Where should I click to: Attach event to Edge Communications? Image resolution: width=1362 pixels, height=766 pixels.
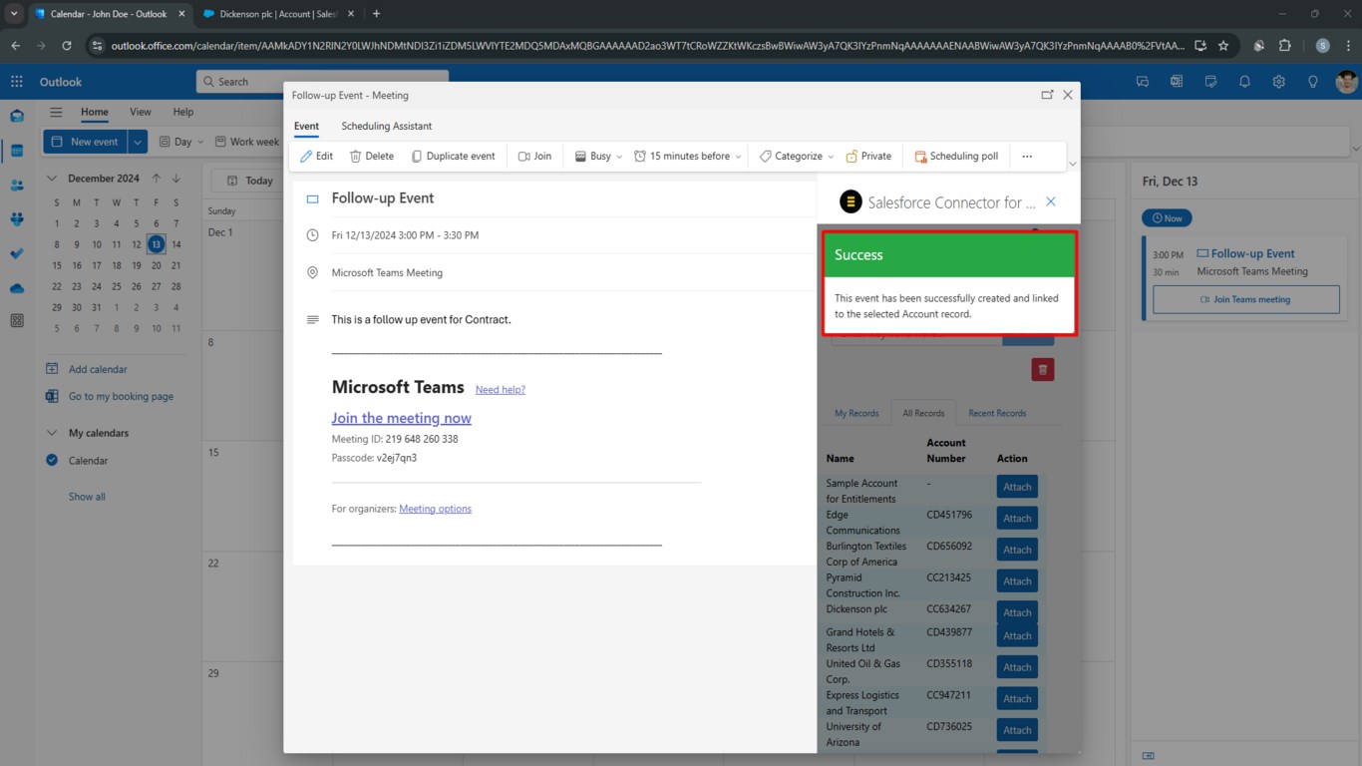1017,518
